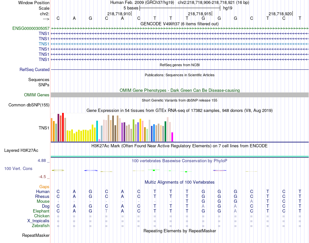Click 'Multiz Alignments of 100 Vertebrates' title
Image resolution: width=309 pixels, height=243 pixels.
coord(180,182)
